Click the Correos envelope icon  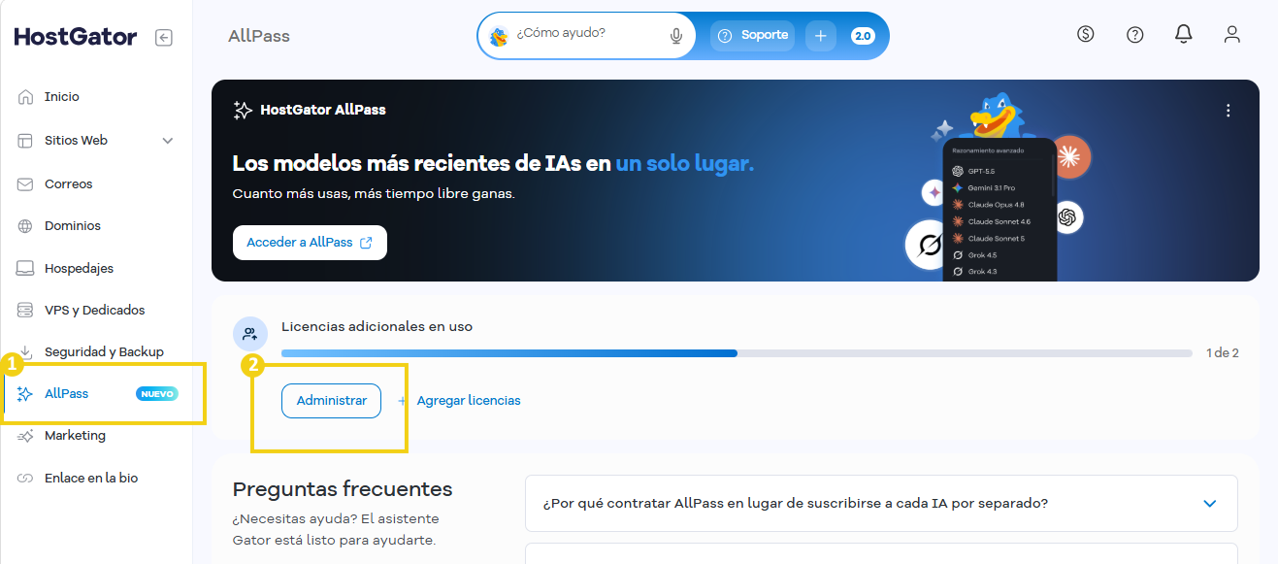click(26, 184)
